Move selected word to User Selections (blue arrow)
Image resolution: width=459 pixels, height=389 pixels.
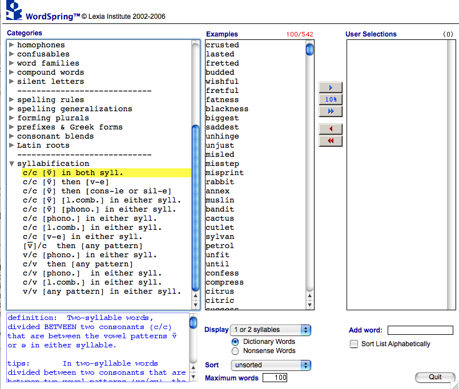pos(331,87)
